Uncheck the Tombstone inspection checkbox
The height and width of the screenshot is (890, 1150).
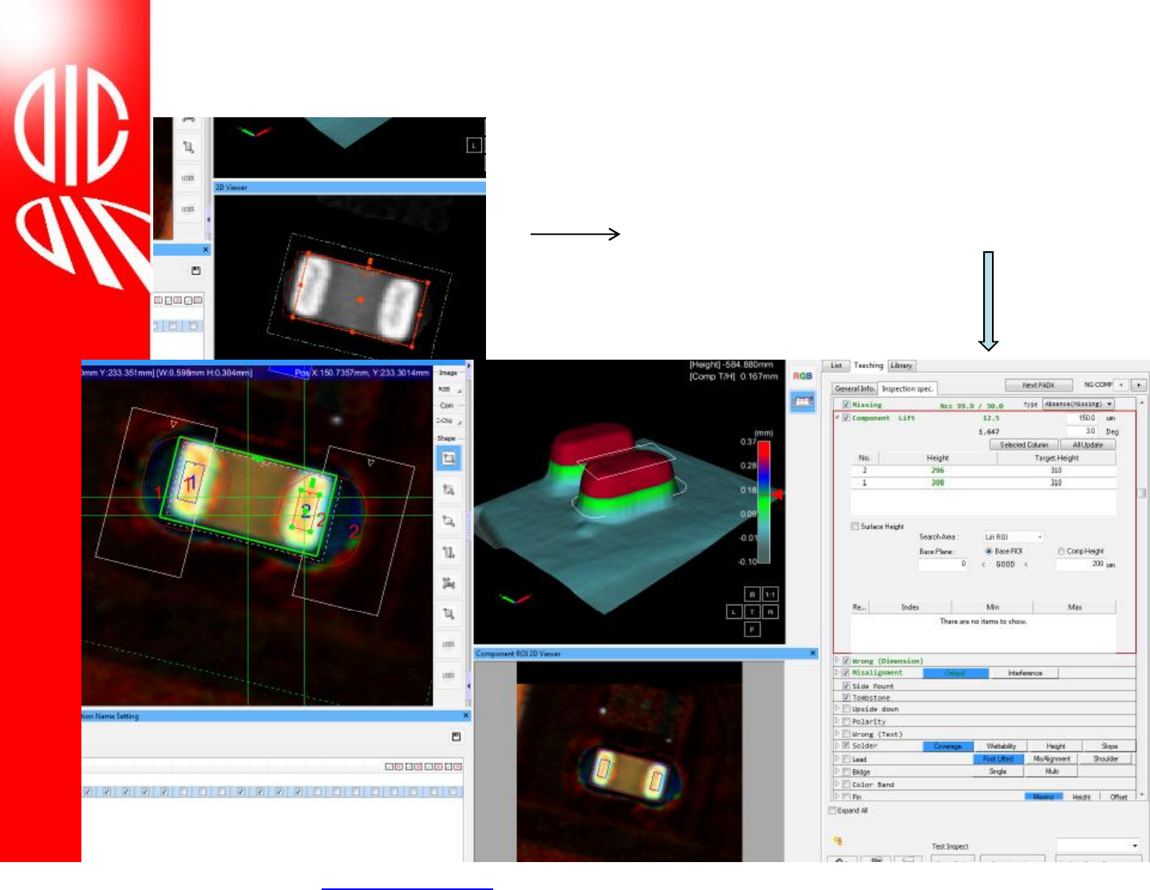(846, 698)
